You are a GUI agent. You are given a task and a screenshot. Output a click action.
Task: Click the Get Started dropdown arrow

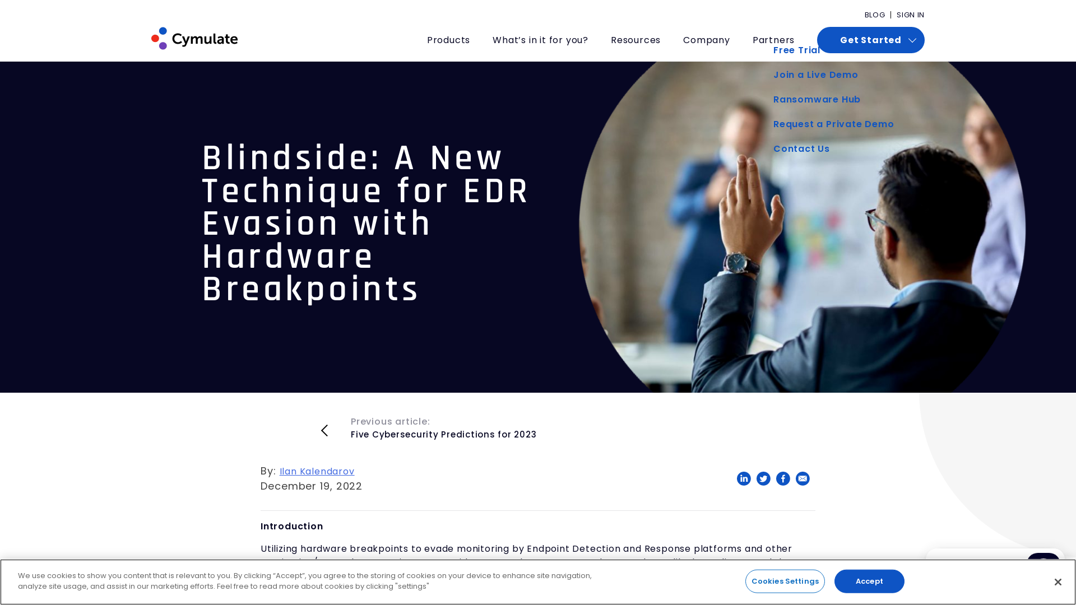[912, 40]
